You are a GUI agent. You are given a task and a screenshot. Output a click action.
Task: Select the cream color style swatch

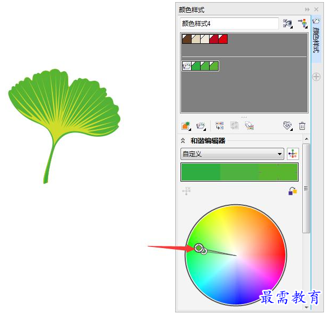click(205, 39)
